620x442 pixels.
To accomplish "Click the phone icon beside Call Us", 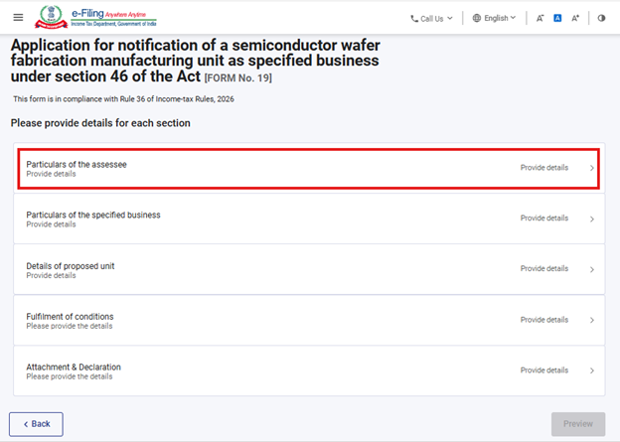I will coord(414,18).
